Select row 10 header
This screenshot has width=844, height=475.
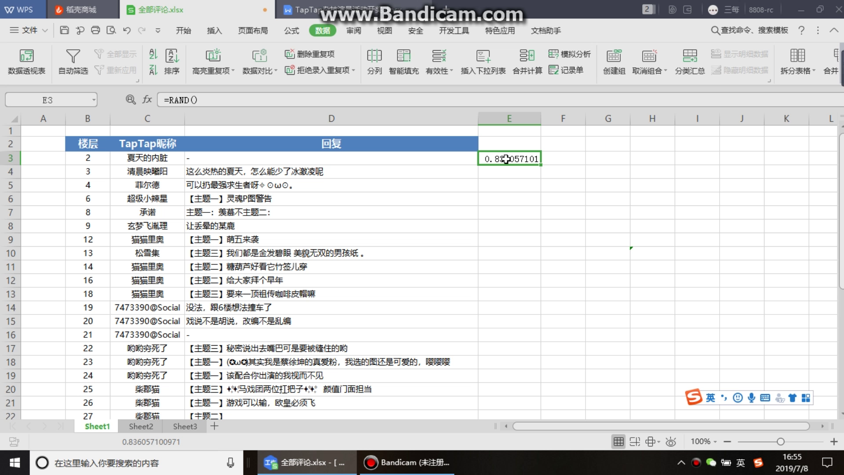11,253
